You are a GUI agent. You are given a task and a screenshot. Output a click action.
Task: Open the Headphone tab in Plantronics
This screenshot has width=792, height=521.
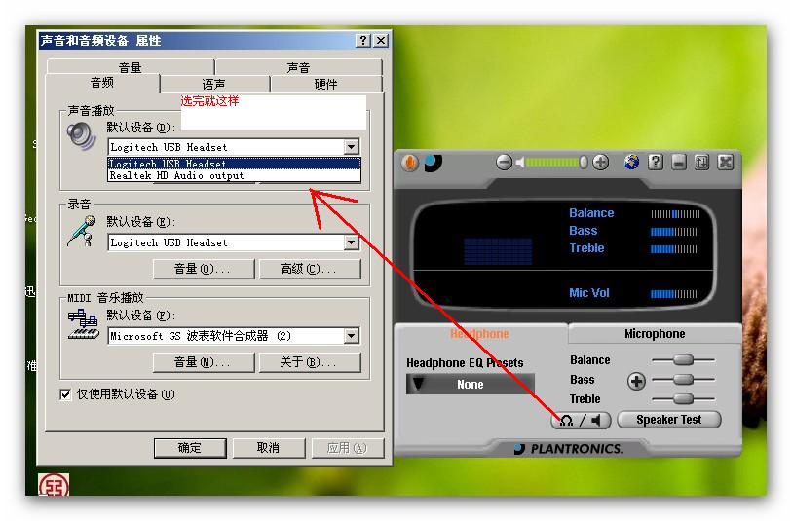click(480, 334)
